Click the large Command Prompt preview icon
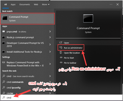The image size is (123, 101). pyautogui.click(x=88, y=18)
